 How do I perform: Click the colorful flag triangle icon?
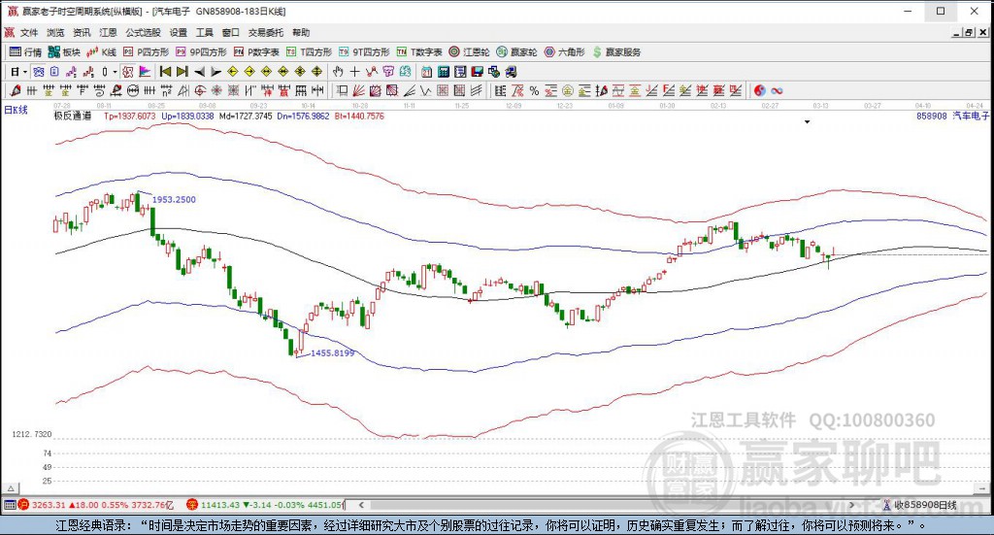[x=145, y=72]
